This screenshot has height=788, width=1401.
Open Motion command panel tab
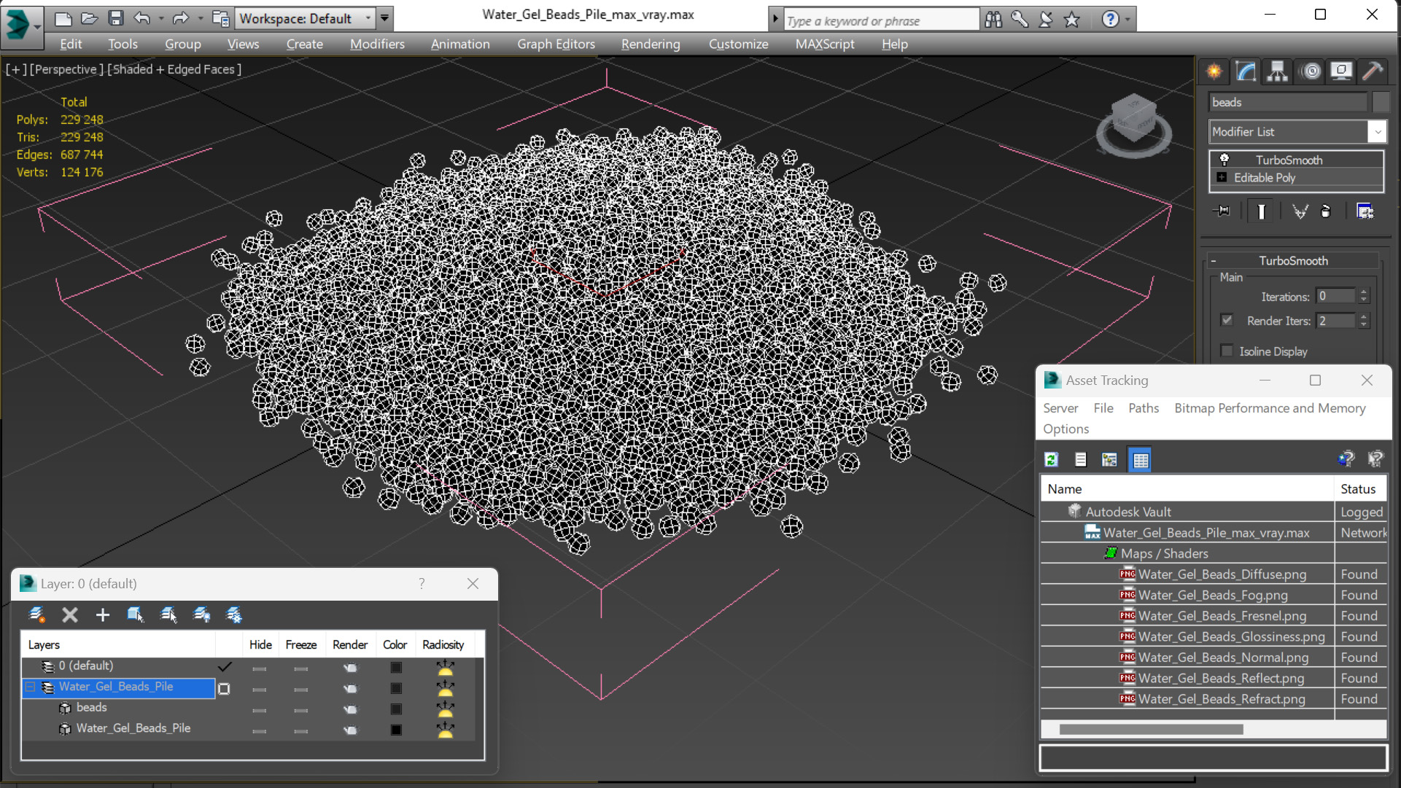(x=1311, y=71)
